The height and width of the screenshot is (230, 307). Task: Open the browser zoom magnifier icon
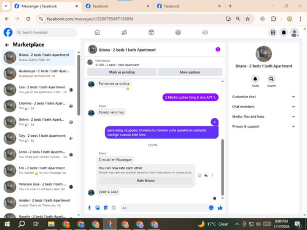pyautogui.click(x=238, y=19)
